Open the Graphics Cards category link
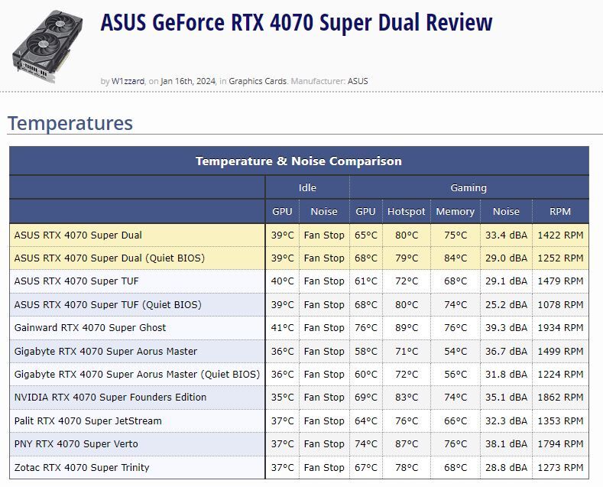The height and width of the screenshot is (487, 603). 258,81
